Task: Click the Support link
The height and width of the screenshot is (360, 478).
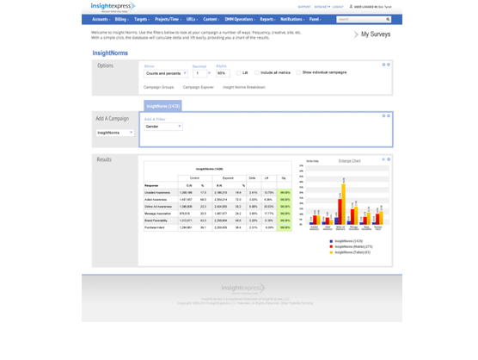Action: coord(304,7)
